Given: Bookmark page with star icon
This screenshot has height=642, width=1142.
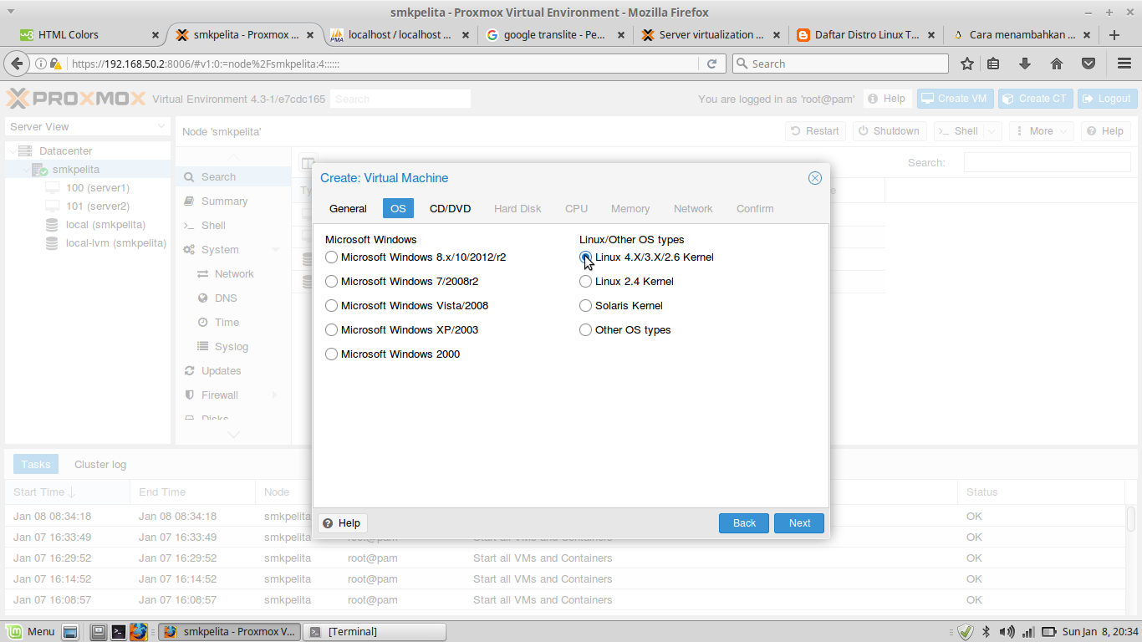Looking at the screenshot, I should click(967, 64).
